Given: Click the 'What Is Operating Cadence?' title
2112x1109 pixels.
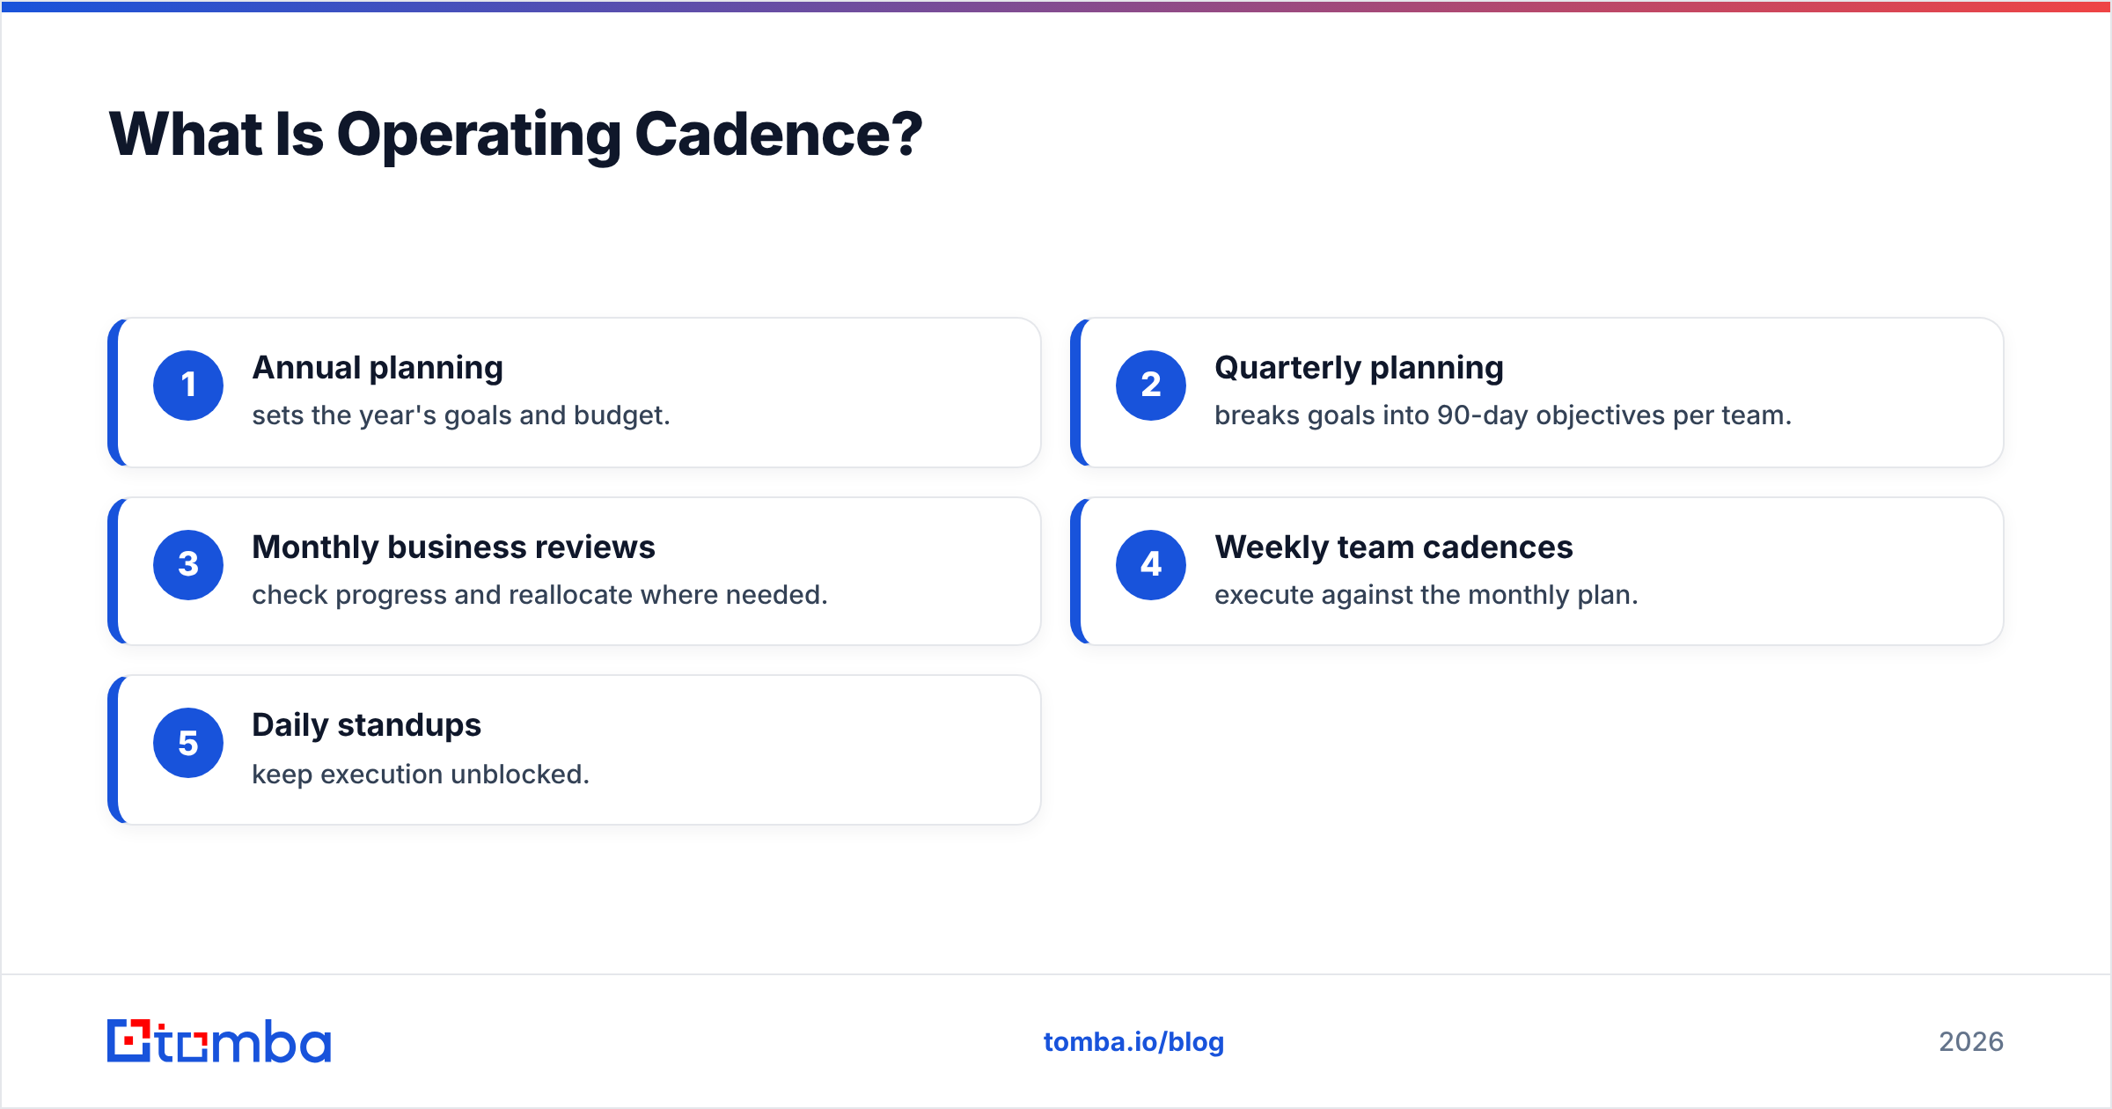Looking at the screenshot, I should [x=516, y=135].
